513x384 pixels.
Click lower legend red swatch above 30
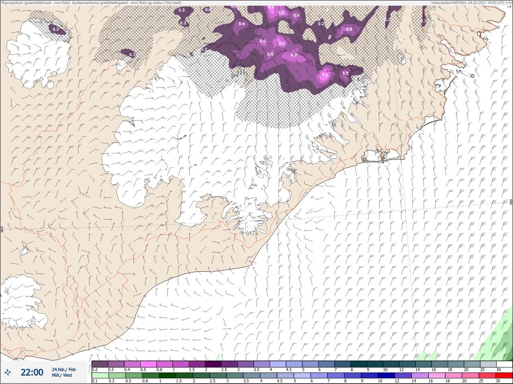point(504,376)
